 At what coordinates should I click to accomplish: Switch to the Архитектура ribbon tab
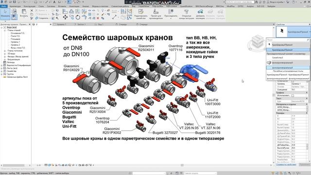click(x=15, y=6)
